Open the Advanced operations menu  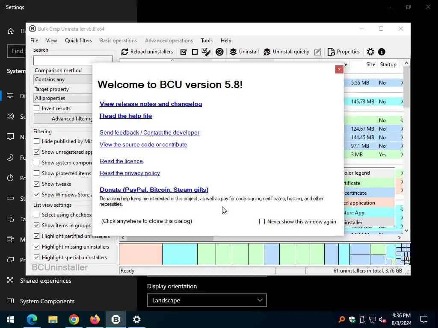point(169,41)
